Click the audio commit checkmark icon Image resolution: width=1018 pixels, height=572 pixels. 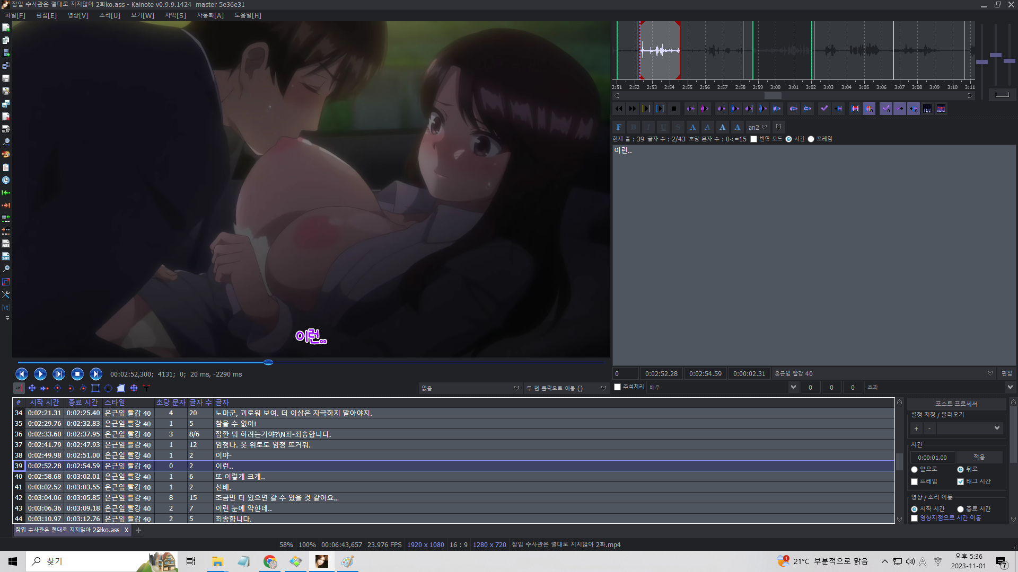pyautogui.click(x=824, y=109)
